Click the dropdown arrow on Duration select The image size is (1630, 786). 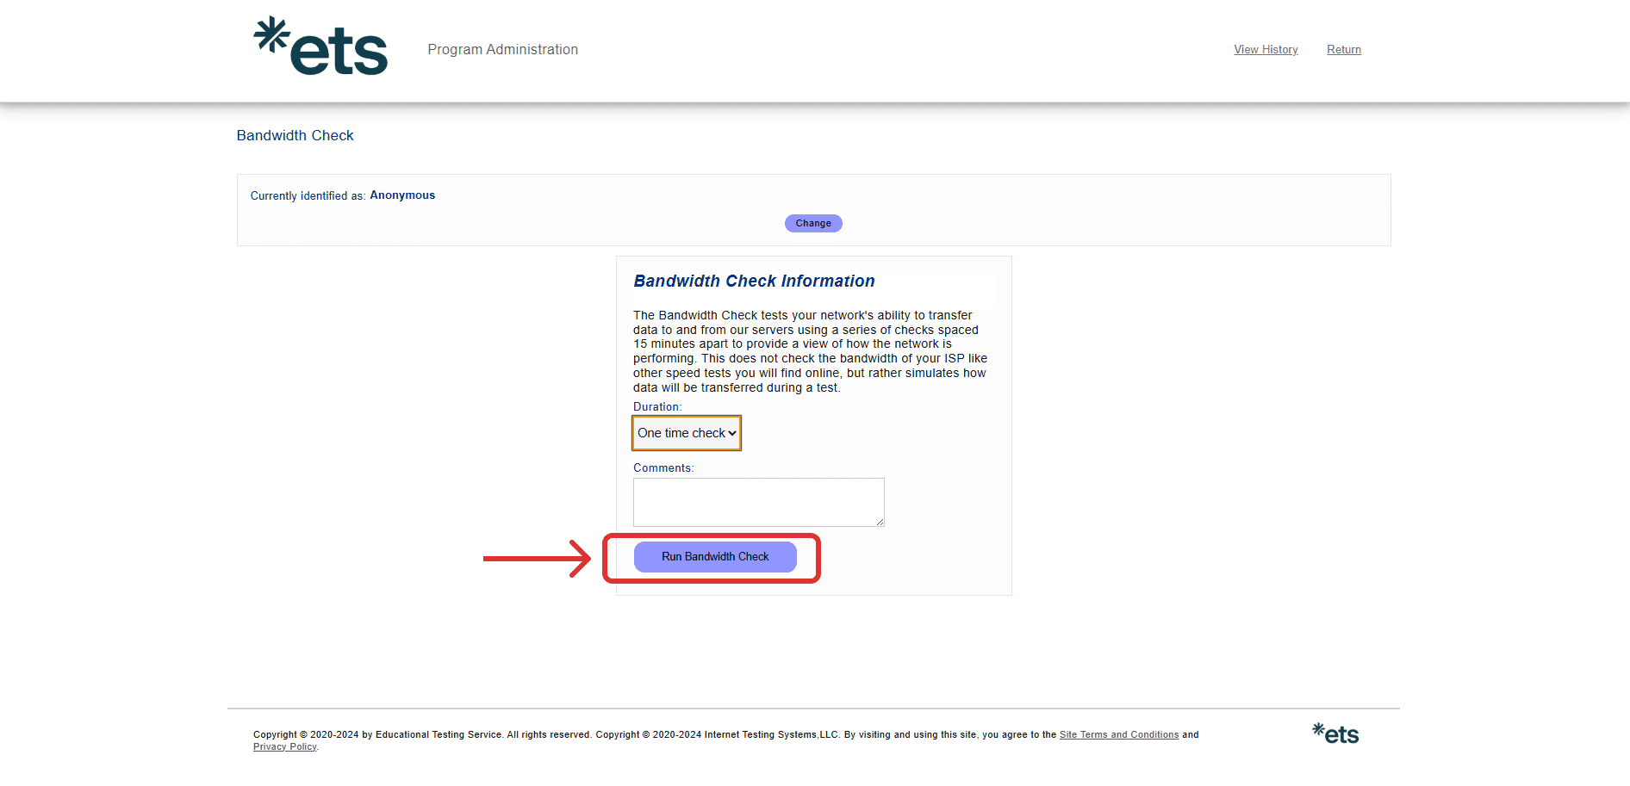(732, 433)
